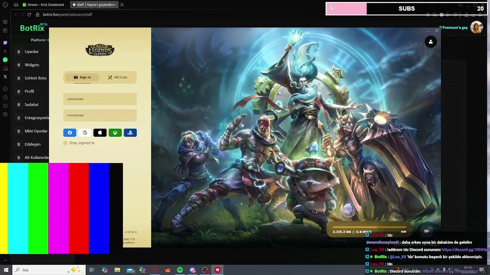Click the Username input field
The image size is (490, 275).
(100, 99)
